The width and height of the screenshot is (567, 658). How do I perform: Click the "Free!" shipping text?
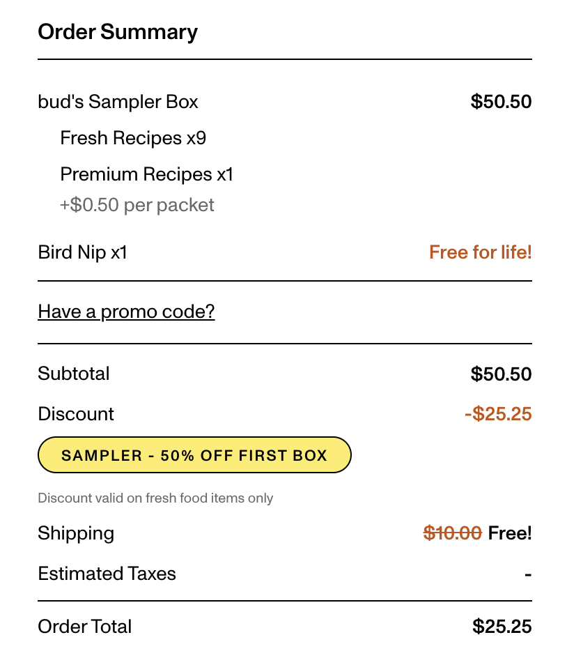[510, 534]
